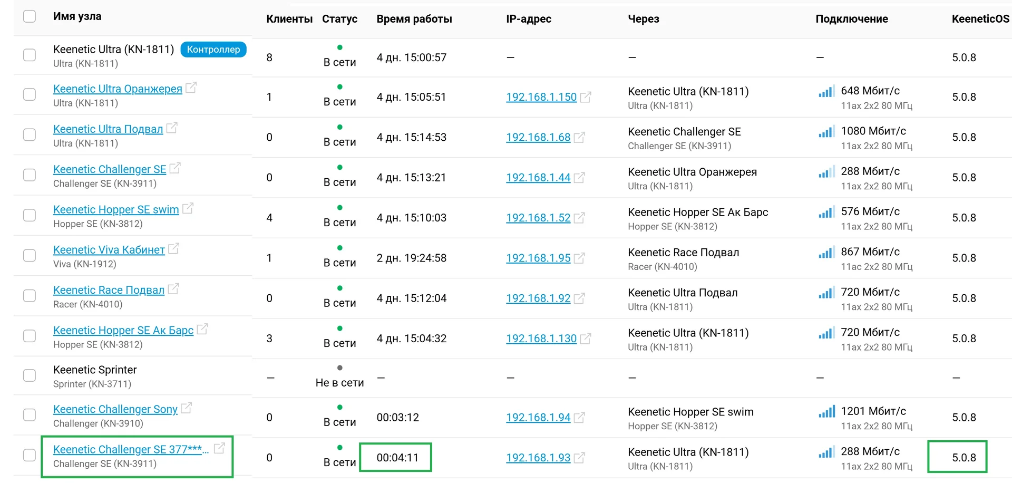Click the Не в сети status text

coord(340,383)
